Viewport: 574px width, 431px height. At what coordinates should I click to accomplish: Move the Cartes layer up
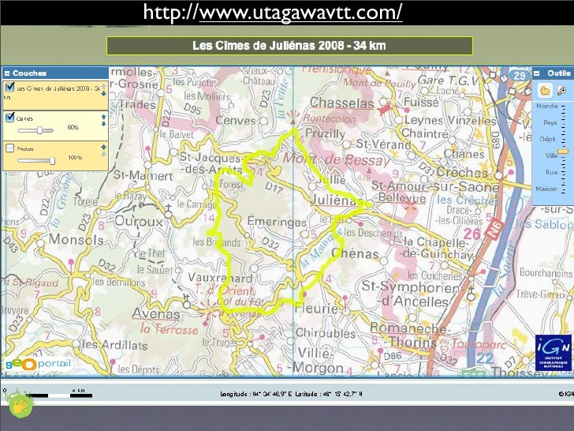pyautogui.click(x=103, y=117)
